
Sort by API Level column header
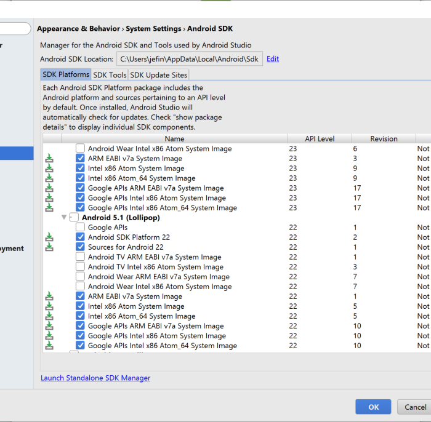tap(320, 138)
